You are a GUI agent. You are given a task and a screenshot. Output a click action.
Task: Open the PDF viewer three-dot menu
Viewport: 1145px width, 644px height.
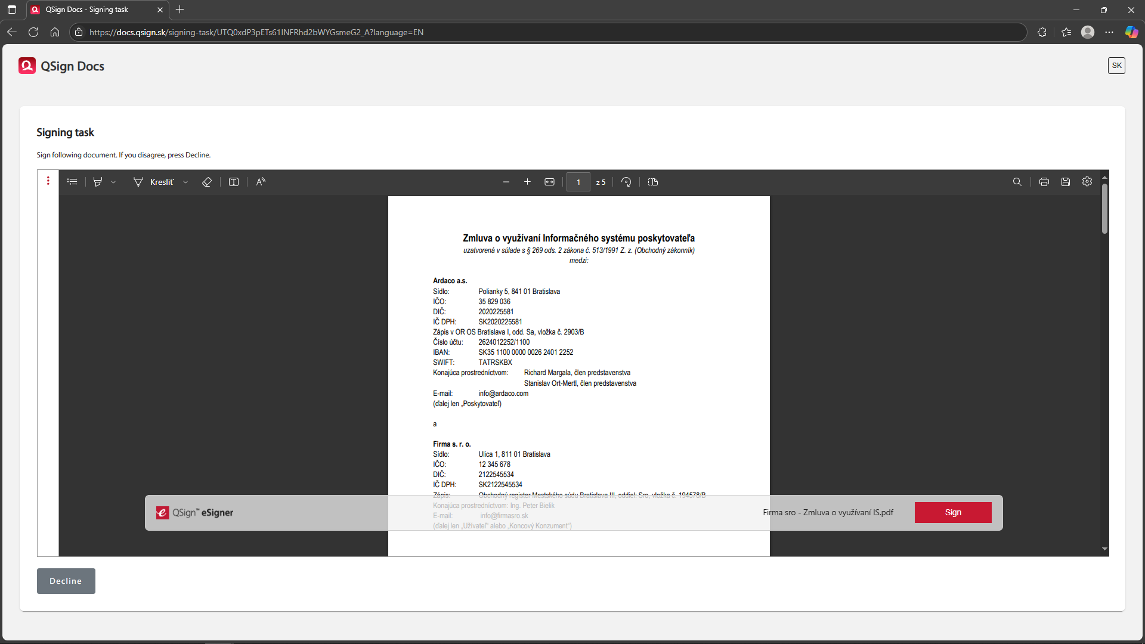(x=48, y=181)
